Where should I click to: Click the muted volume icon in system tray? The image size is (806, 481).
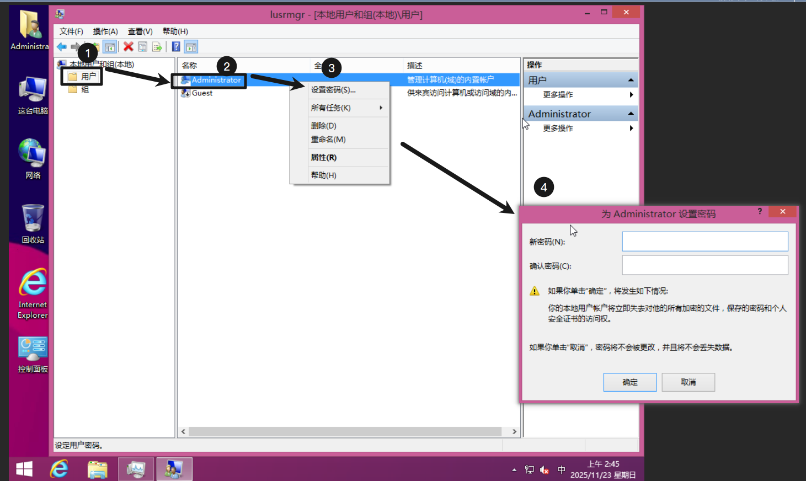[545, 470]
